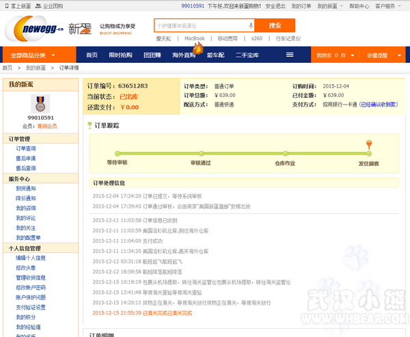This screenshot has height=337, width=410.
Task: Open 修改头像 in sidebar
Action: [x=26, y=268]
